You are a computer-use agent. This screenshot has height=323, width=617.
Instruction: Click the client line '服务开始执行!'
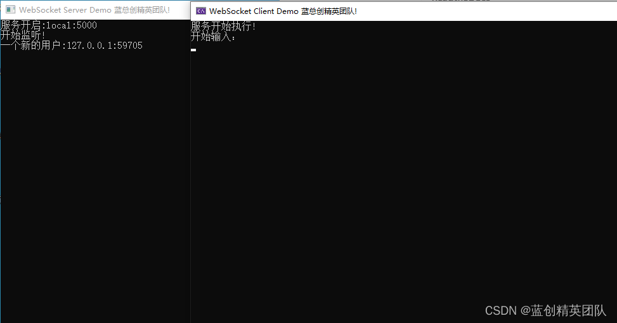[223, 27]
